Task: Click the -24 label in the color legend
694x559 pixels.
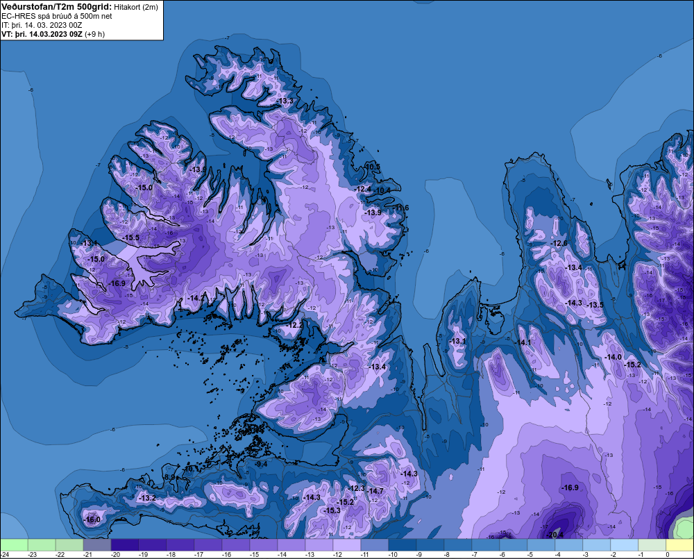Action: tap(5, 555)
